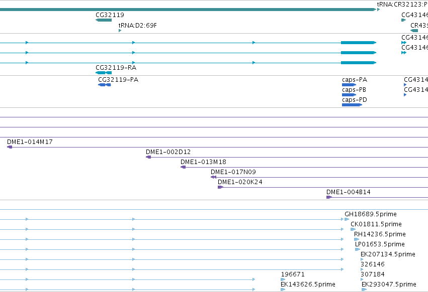Select the EK207134.5prime EST label
The image size is (428, 292).
pyautogui.click(x=388, y=254)
